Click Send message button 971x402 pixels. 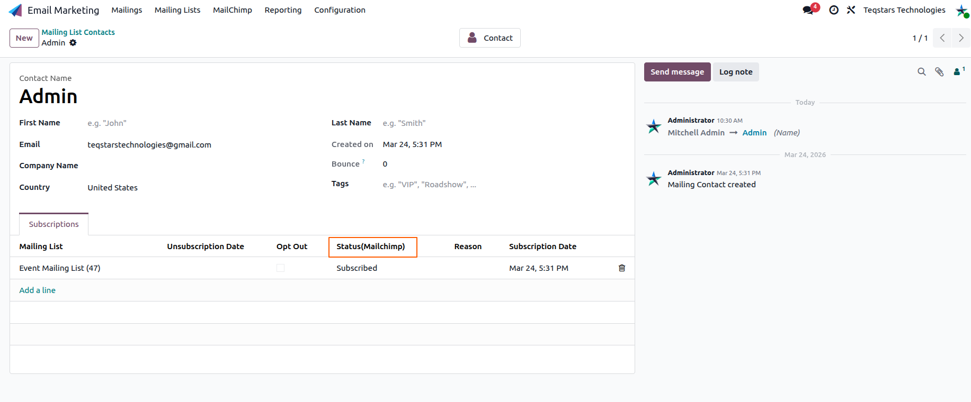coord(677,72)
